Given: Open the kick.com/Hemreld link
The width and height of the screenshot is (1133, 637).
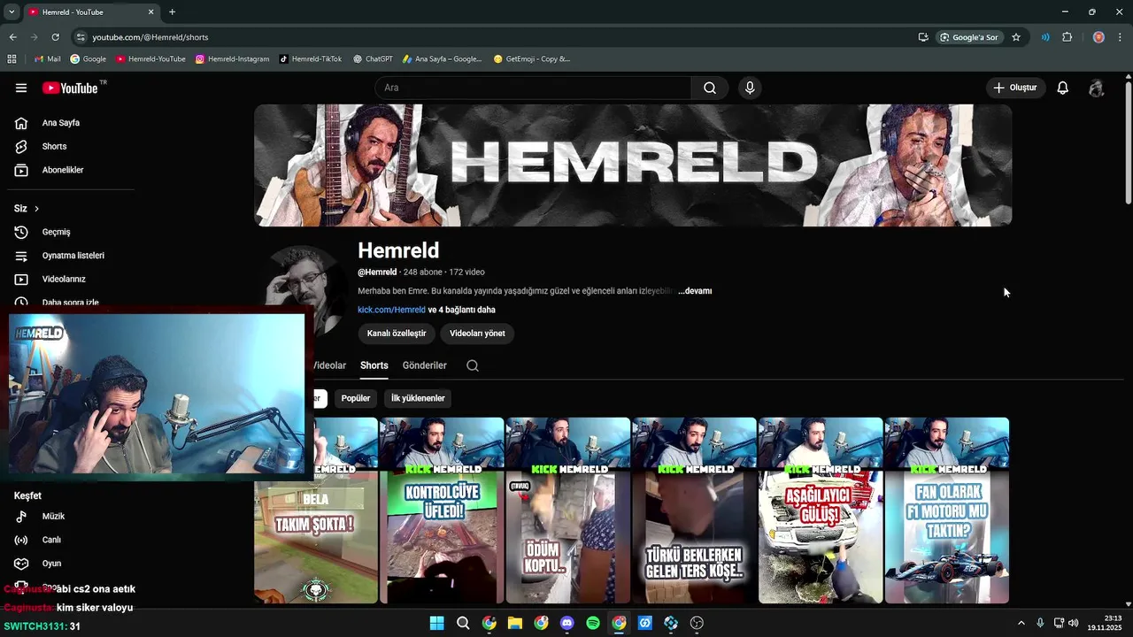Looking at the screenshot, I should (x=391, y=310).
